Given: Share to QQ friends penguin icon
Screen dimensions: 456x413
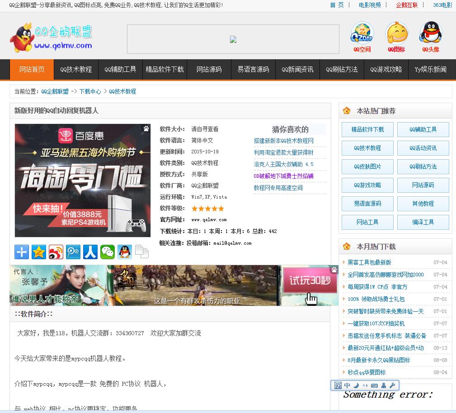Looking at the screenshot, I should (124, 252).
